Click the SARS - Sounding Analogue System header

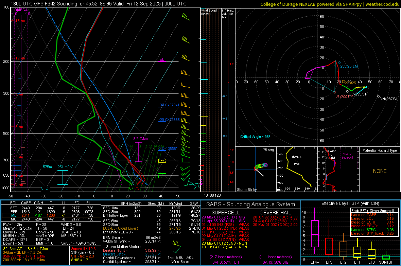[250, 205]
